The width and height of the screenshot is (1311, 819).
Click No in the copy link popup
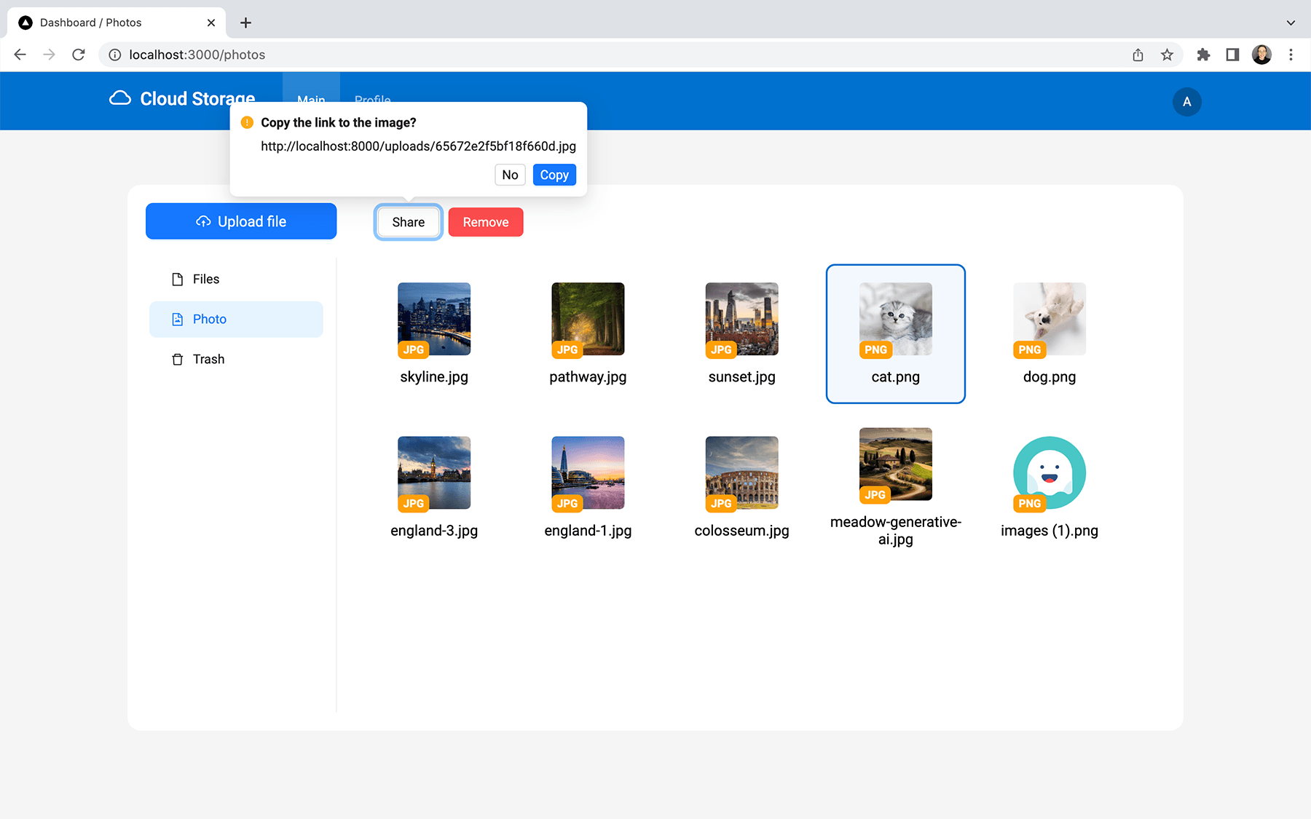(x=510, y=175)
